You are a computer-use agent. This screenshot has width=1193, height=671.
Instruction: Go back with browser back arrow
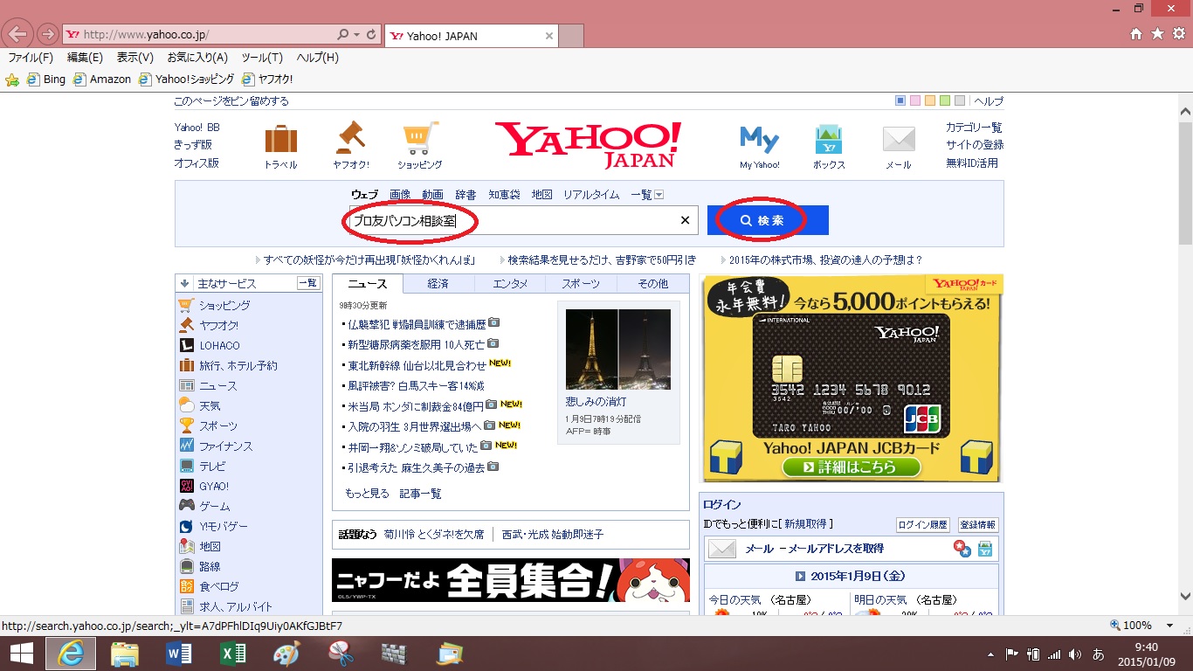(x=17, y=35)
